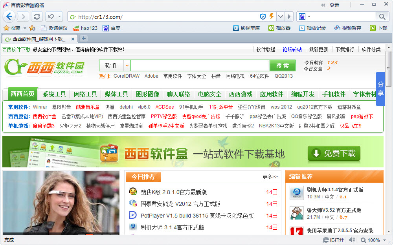Screen dimensions: 393x245
Task: Click the 刷机大师3.1.4 thumbnail in 编辑推荐
Action: point(297,193)
